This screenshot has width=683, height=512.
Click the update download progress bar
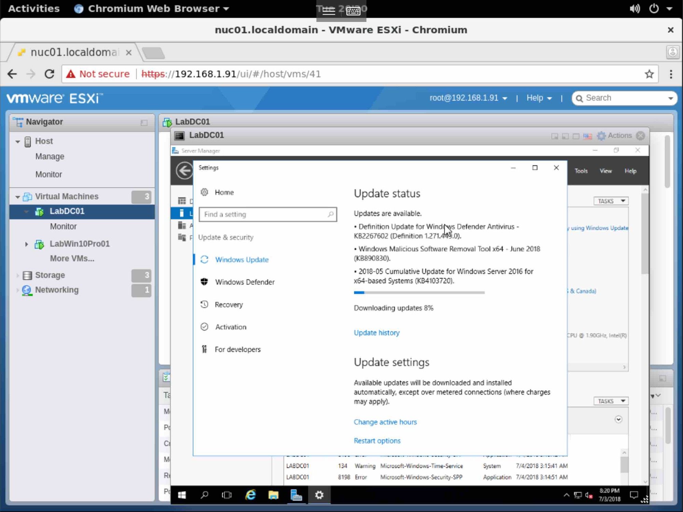419,292
